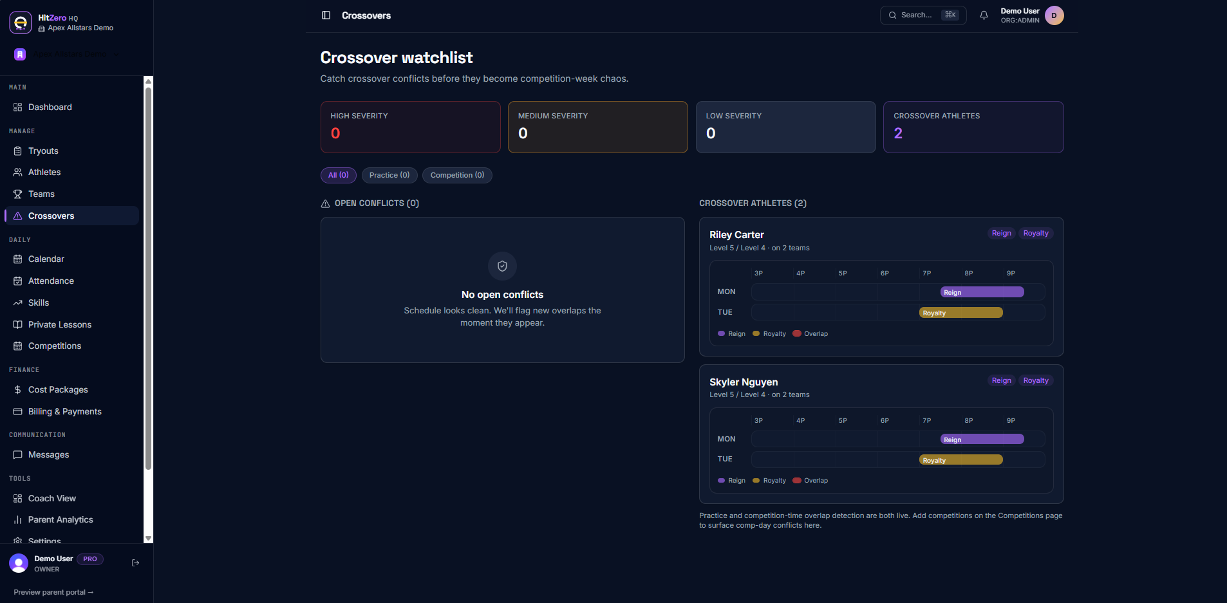Go to Skills via the trend icon
The height and width of the screenshot is (603, 1227).
click(17, 303)
